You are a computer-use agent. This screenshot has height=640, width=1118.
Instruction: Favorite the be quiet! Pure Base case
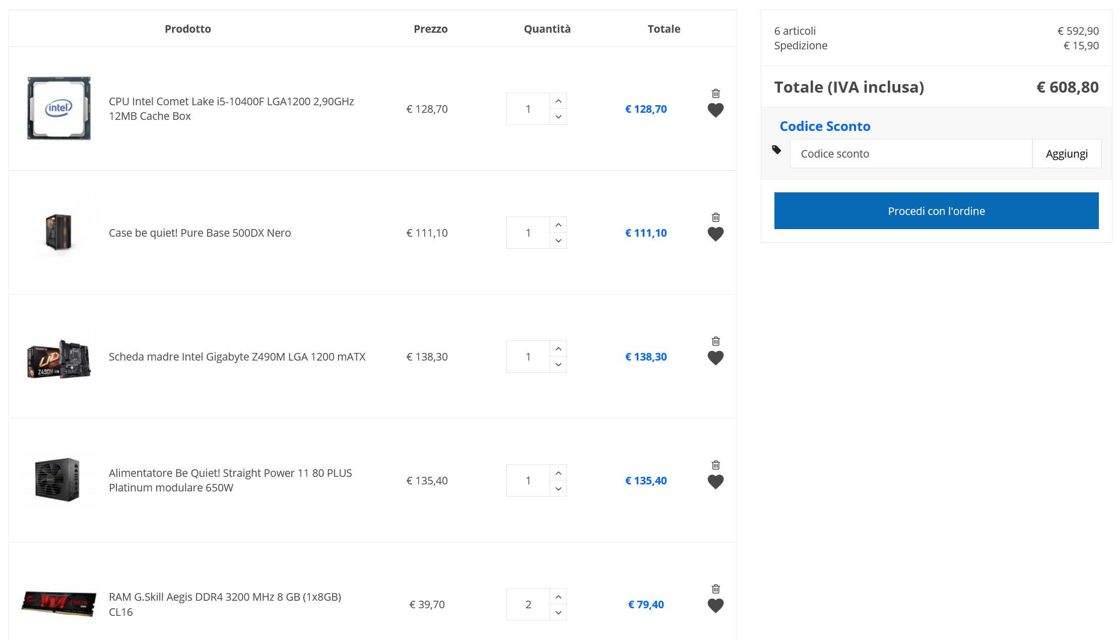pos(715,234)
